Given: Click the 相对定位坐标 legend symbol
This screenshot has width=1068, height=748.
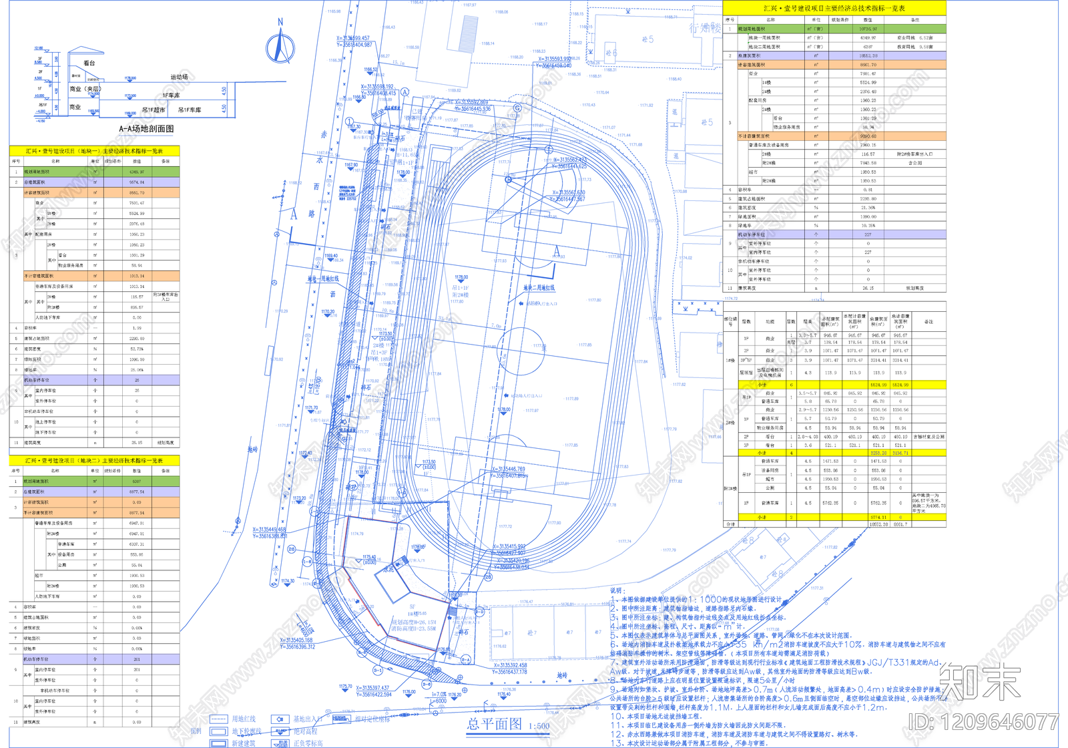Looking at the screenshot, I should click(341, 719).
